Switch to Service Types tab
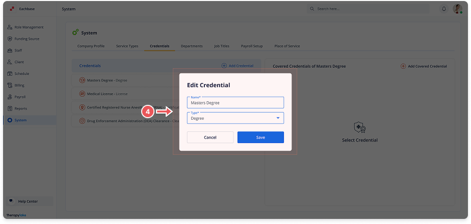 tap(127, 46)
